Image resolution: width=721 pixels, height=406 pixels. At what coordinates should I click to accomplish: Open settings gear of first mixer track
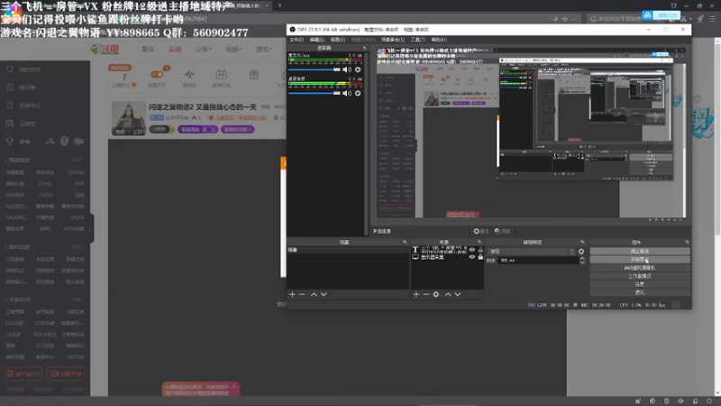358,69
